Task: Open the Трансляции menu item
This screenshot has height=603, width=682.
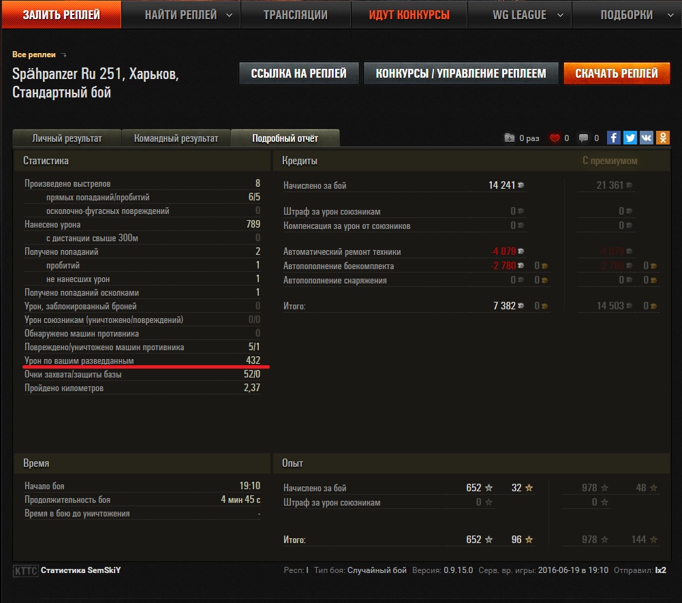Action: [x=295, y=15]
